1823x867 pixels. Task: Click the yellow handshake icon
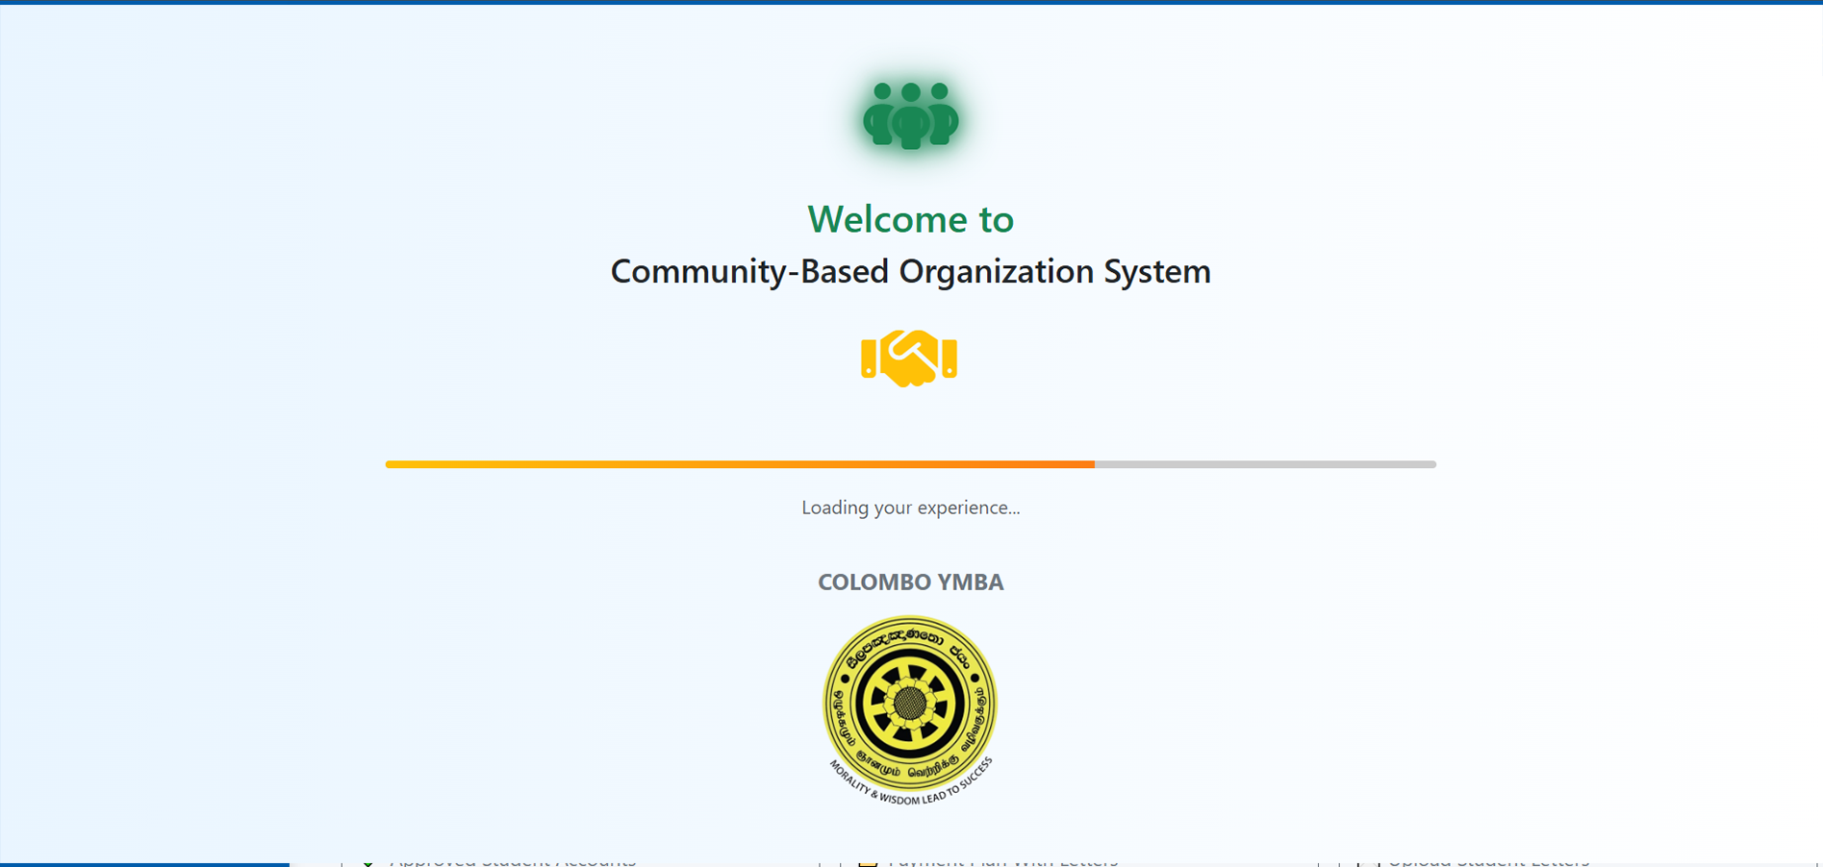909,358
